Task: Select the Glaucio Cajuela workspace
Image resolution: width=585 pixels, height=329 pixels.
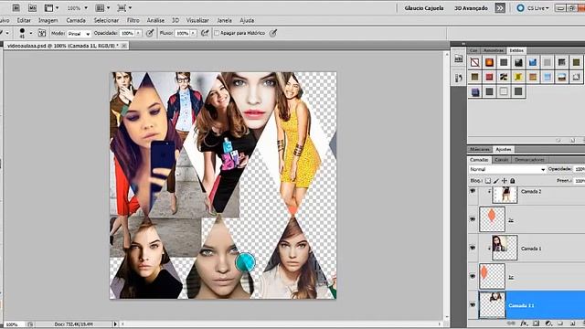Action: [x=424, y=8]
